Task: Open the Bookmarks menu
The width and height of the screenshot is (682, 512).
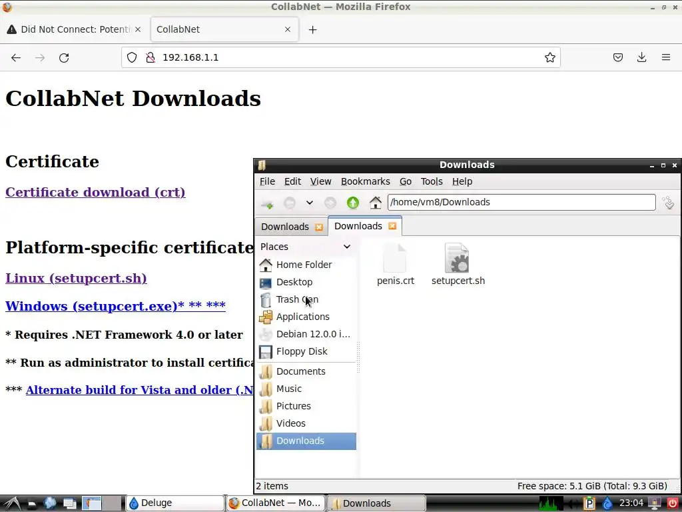Action: click(x=366, y=181)
